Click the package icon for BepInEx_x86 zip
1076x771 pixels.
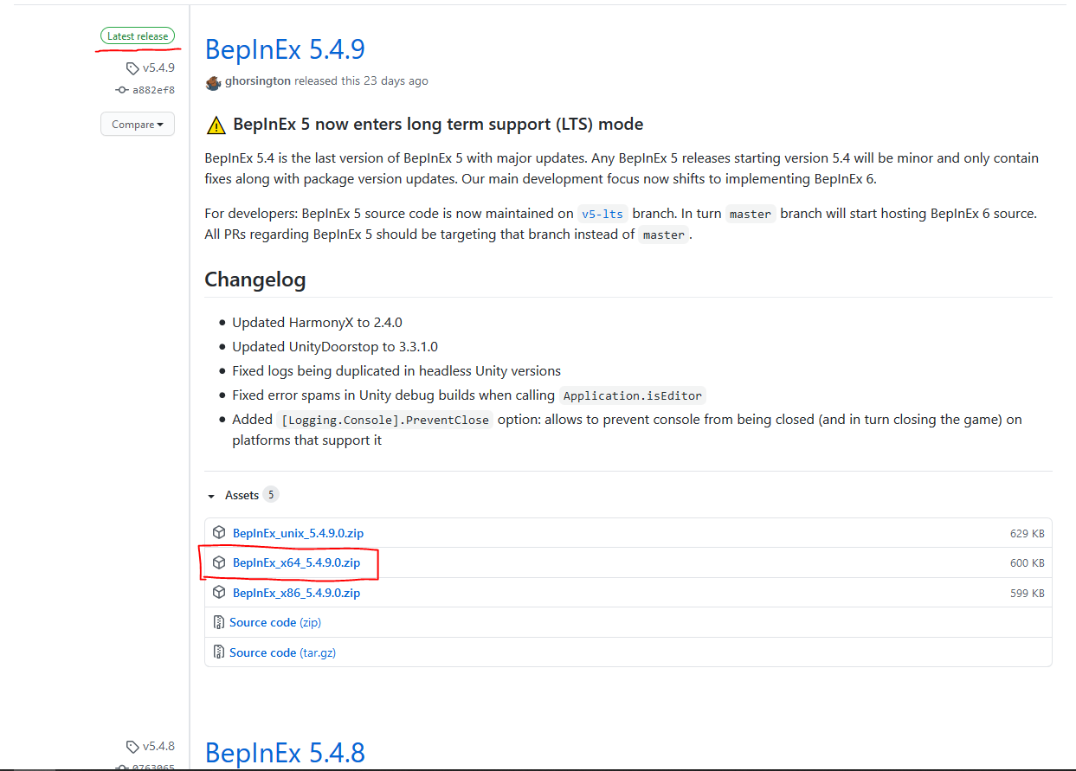pyautogui.click(x=219, y=593)
